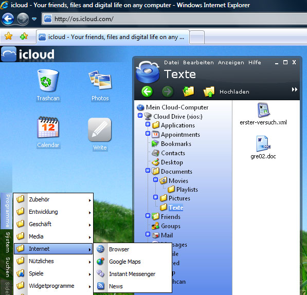
Task: Click the refresh folder icon in Texte toolbar
Action: click(188, 91)
